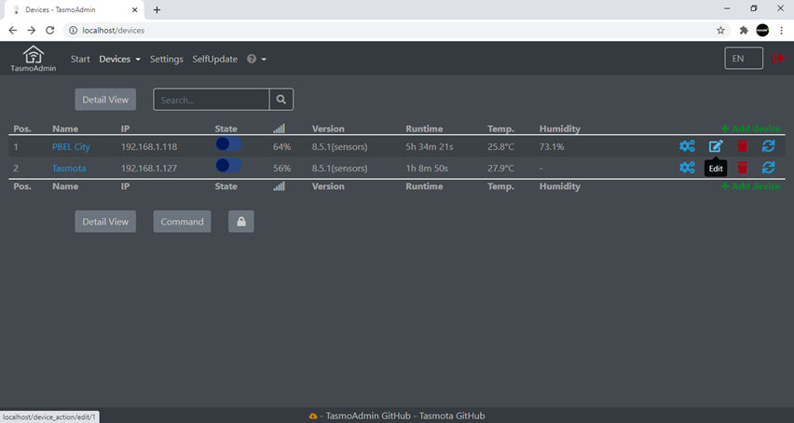
Task: Open the browser profile avatar
Action: pos(762,31)
